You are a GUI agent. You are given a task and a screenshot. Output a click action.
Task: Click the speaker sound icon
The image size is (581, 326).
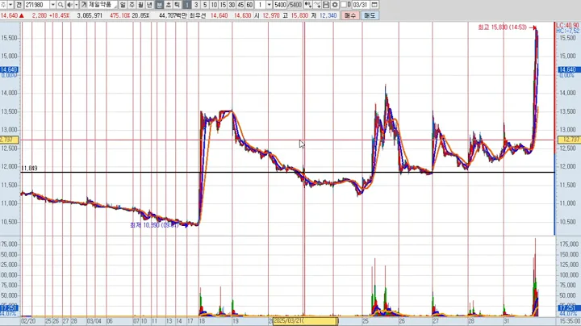click(x=69, y=5)
